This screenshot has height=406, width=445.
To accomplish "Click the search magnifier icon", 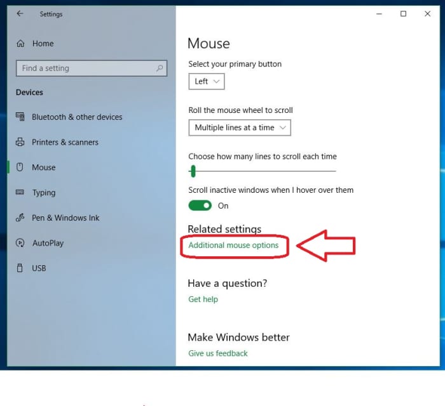I will coord(160,68).
